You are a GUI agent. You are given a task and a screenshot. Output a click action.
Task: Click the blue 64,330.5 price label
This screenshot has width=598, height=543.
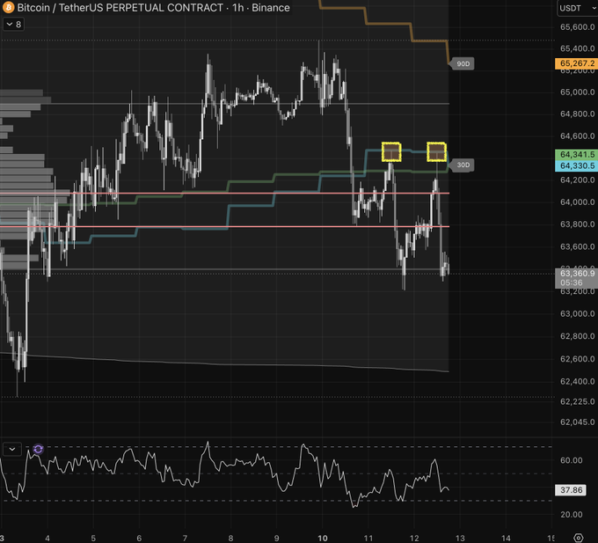(577, 165)
